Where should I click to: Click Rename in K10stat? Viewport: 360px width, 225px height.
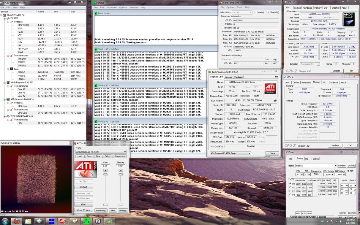tap(342, 166)
